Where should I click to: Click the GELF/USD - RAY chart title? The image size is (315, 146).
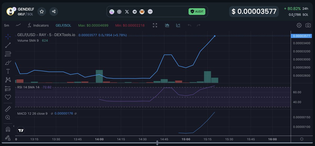tap(46, 35)
